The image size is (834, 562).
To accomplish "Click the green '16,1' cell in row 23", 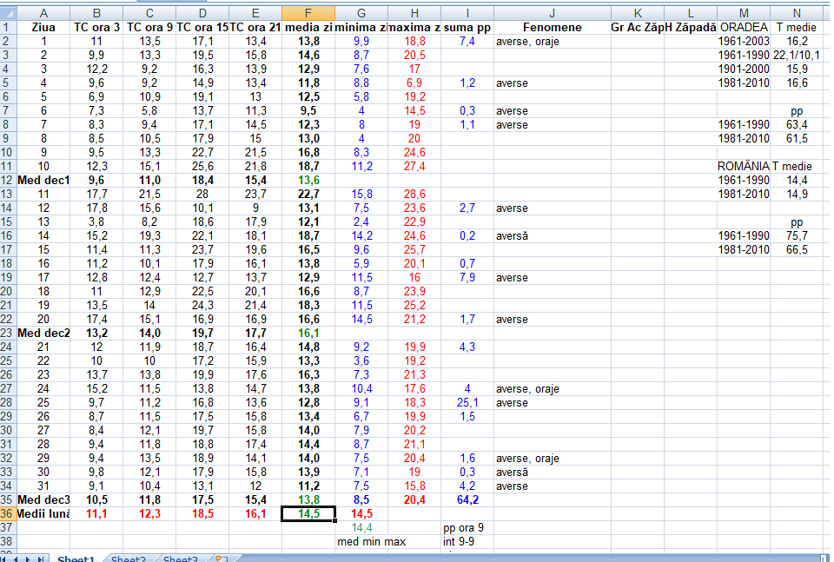I will (308, 333).
